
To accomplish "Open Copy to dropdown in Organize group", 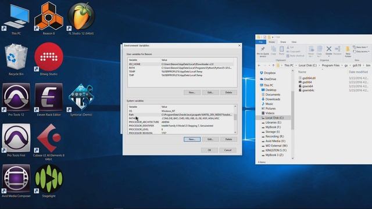I will click(319, 52).
